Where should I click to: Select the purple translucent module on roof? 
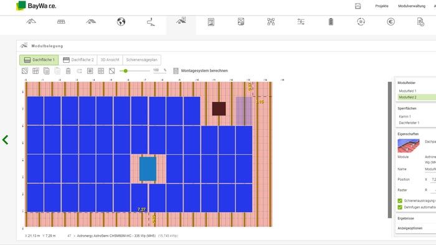244,111
